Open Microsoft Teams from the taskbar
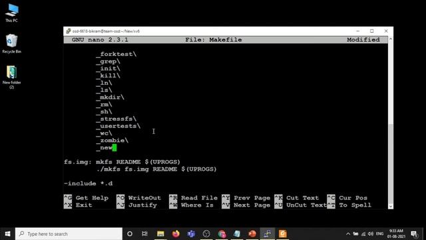This screenshot has width=426, height=240. click(191, 234)
